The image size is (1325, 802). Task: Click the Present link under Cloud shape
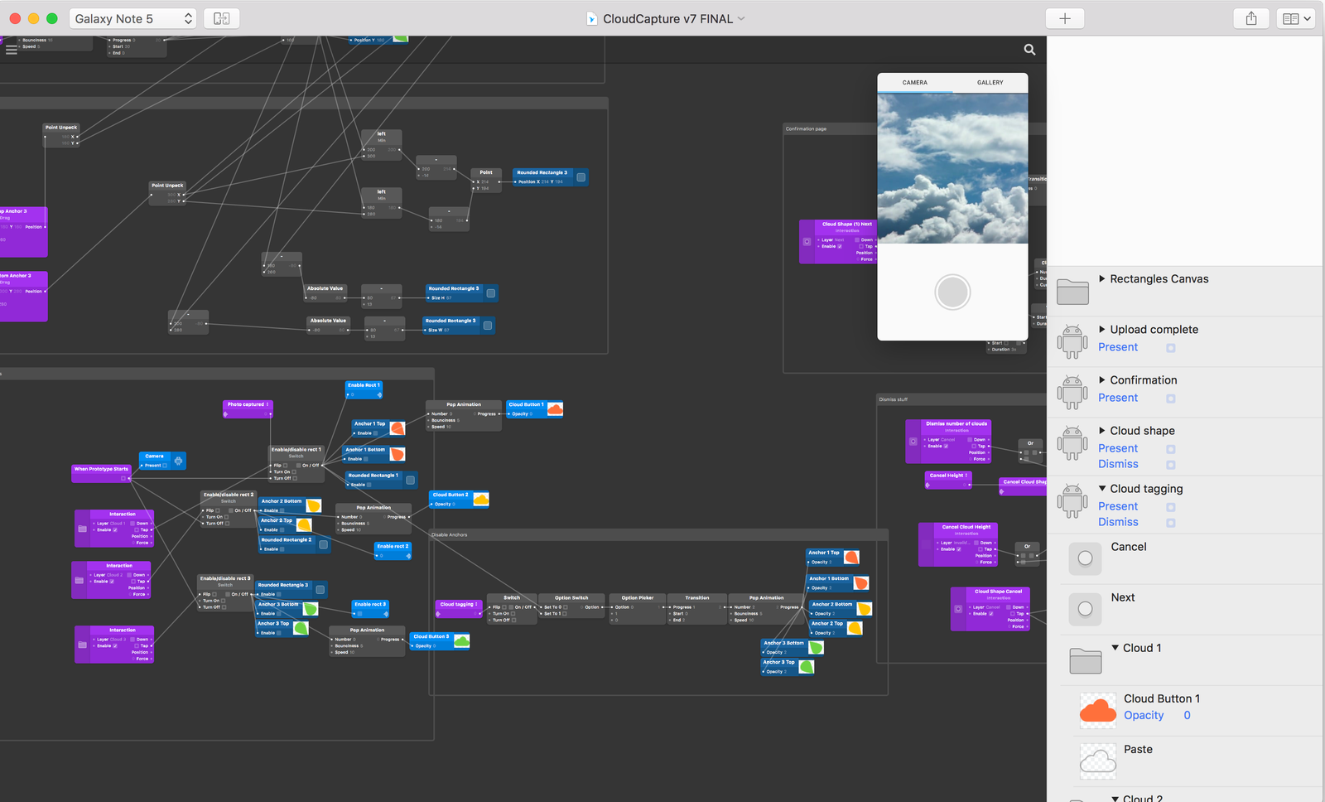tap(1118, 448)
